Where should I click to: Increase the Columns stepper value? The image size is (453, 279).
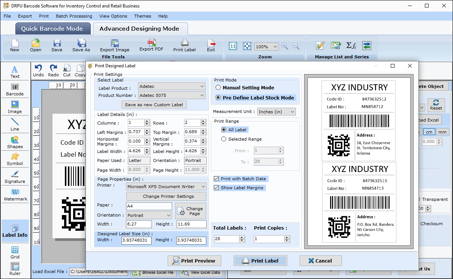click(147, 121)
